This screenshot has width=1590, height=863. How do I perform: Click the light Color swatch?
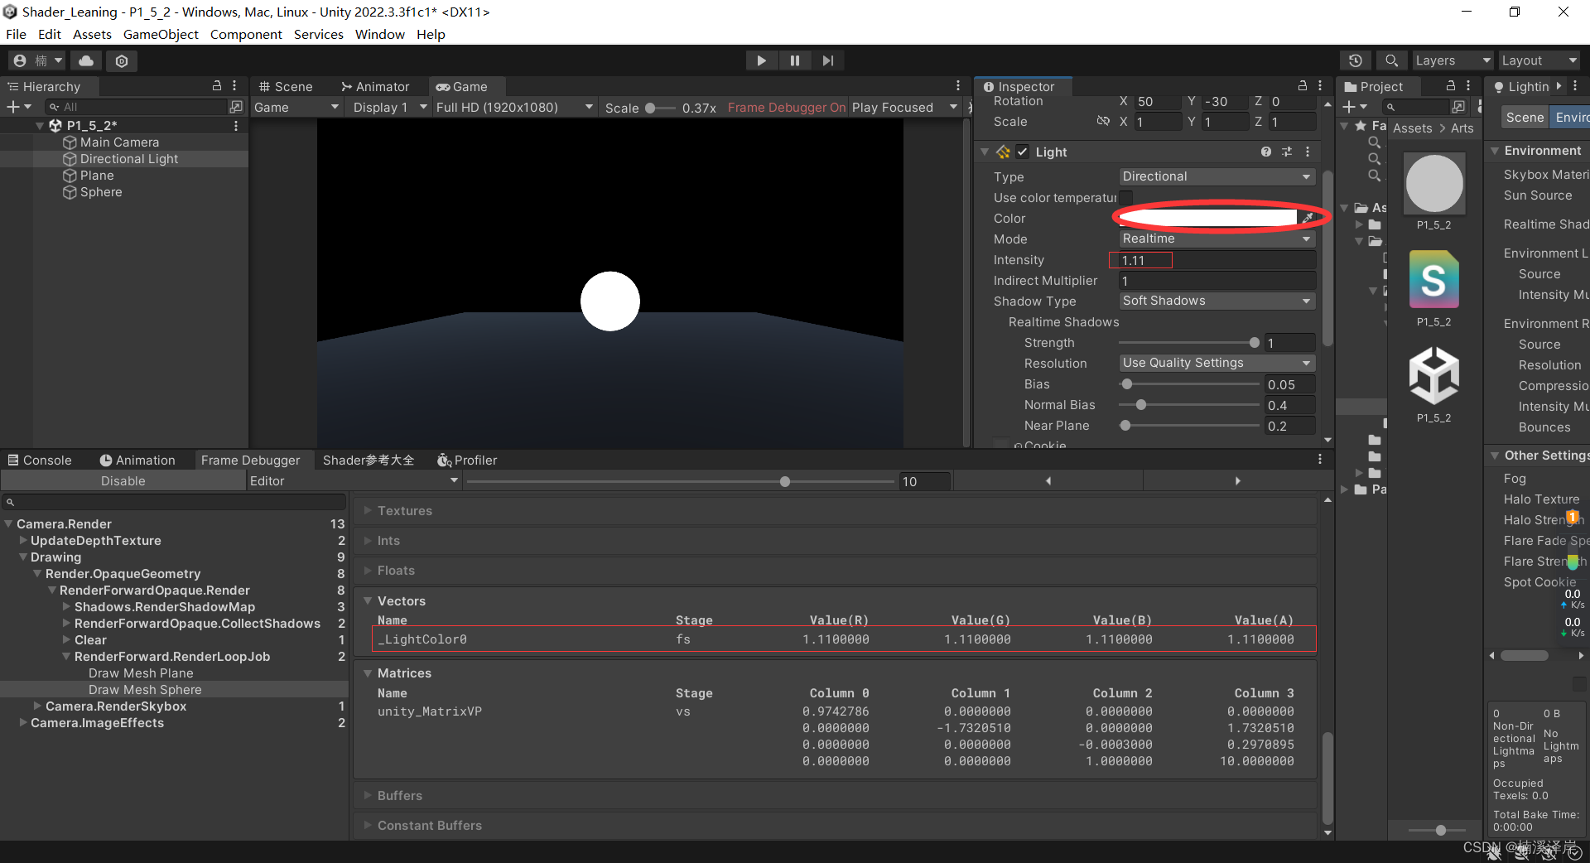1207,218
